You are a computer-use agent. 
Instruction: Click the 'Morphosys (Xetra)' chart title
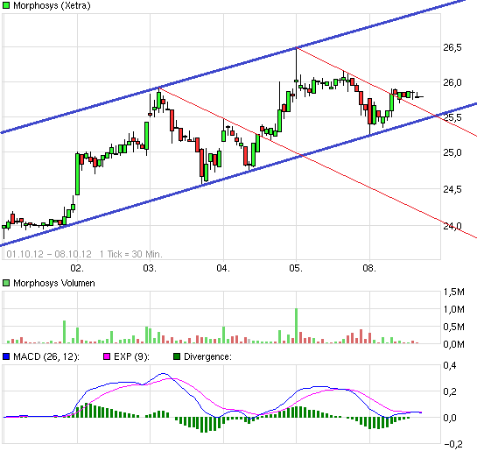(x=52, y=5)
